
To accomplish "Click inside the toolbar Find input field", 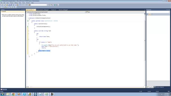I will [38, 5].
